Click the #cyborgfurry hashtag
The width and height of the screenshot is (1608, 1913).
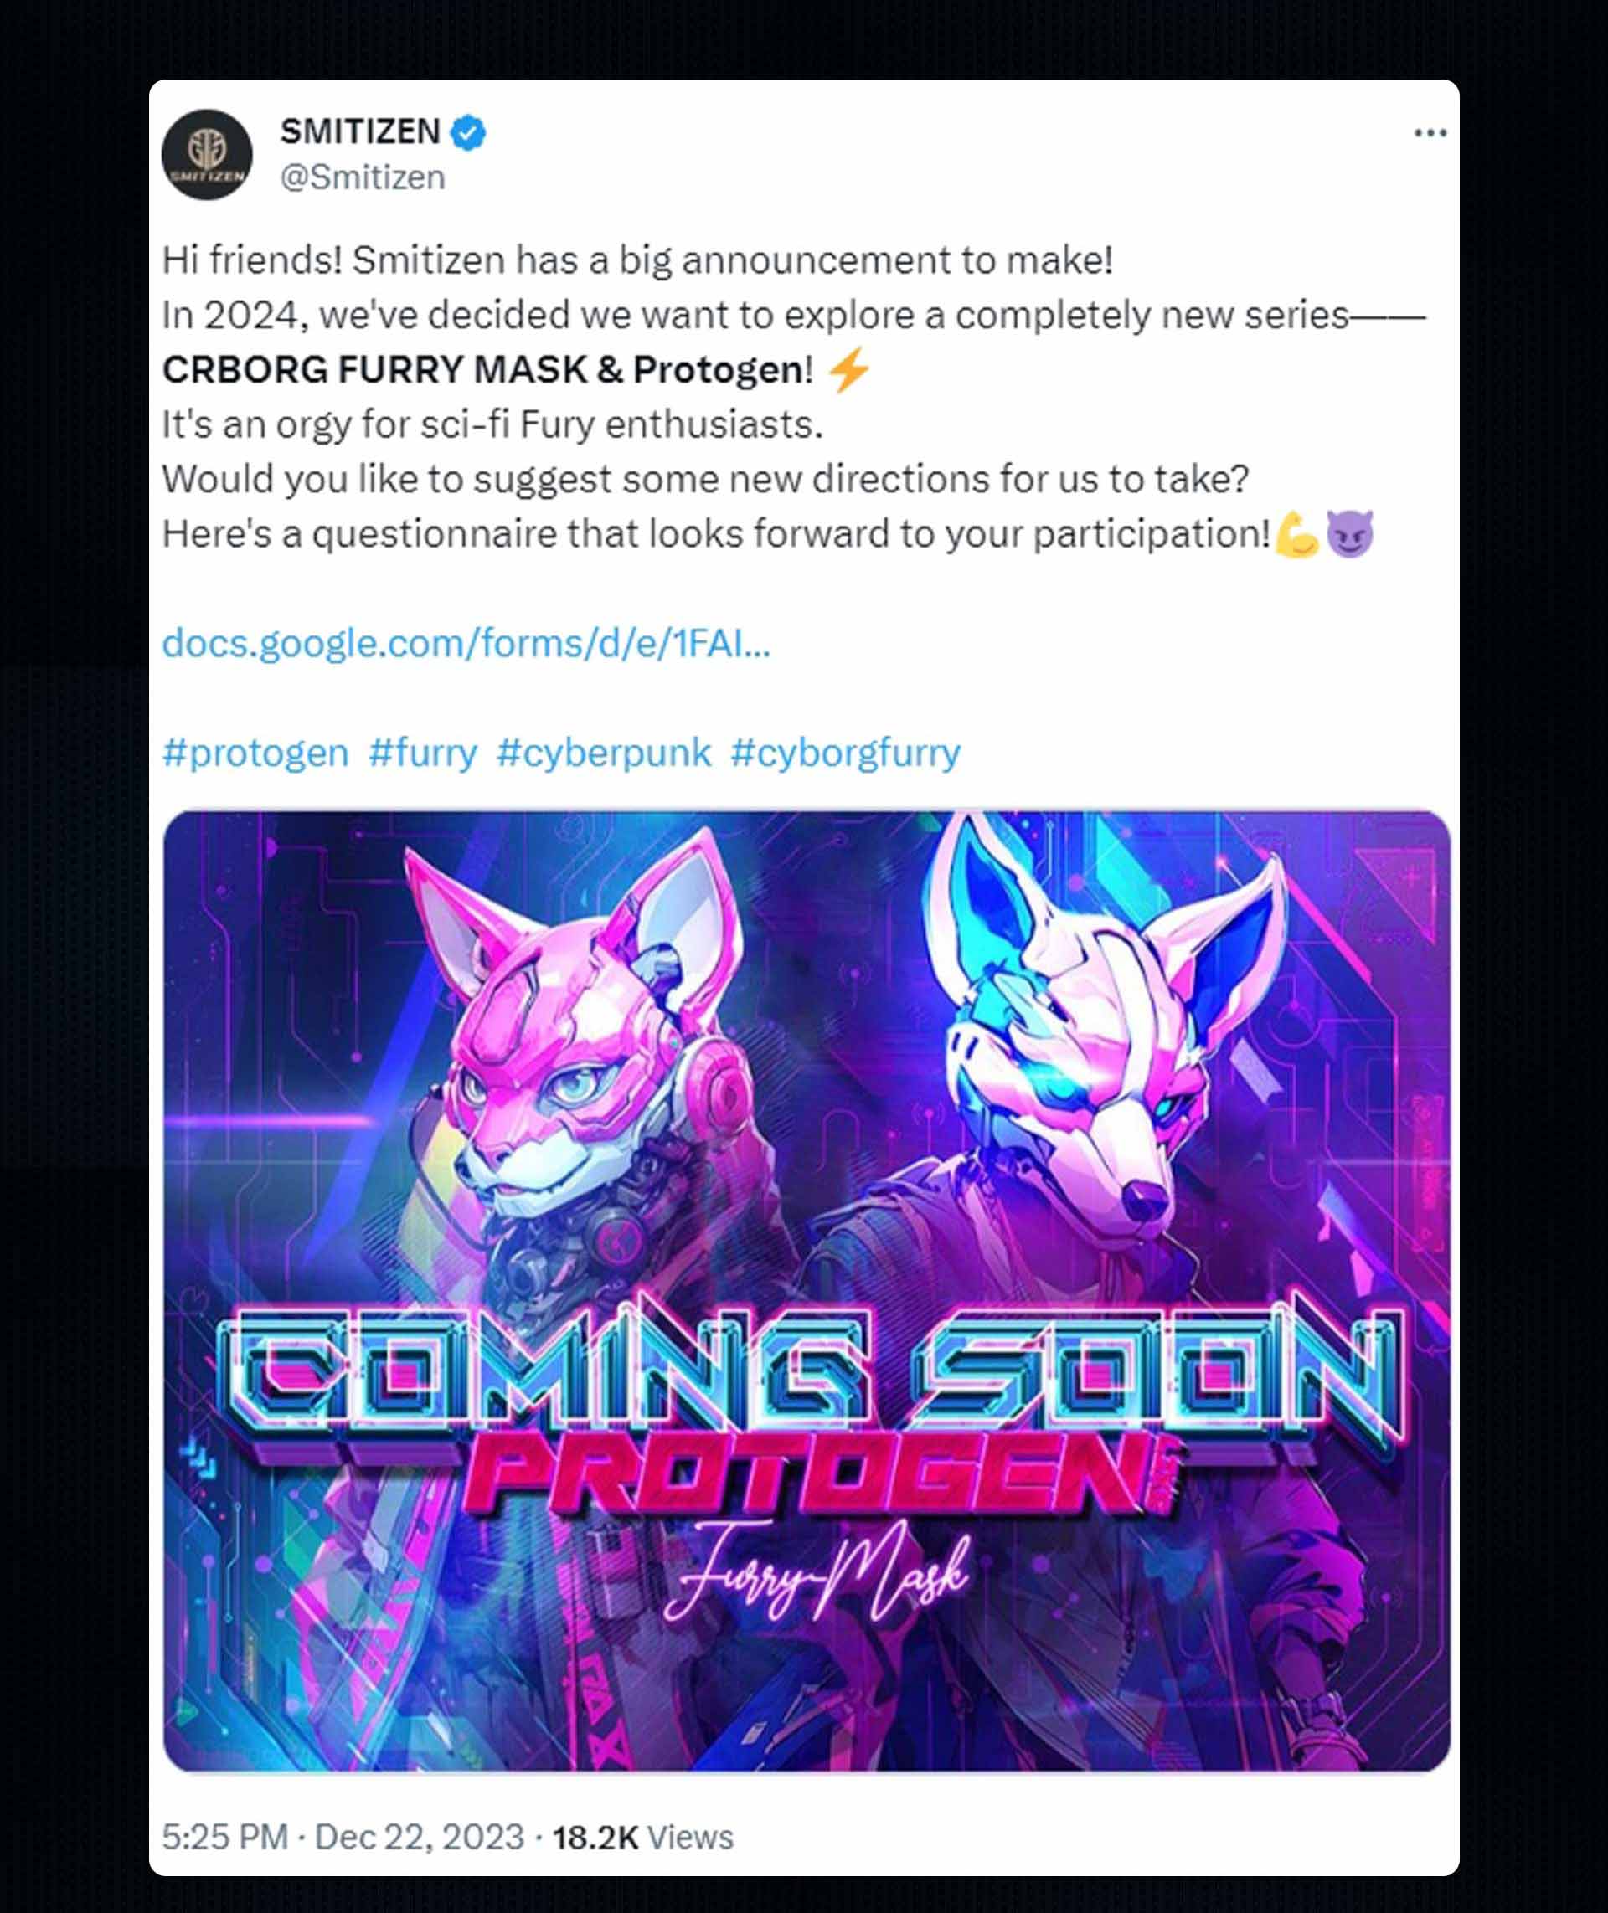coord(845,753)
